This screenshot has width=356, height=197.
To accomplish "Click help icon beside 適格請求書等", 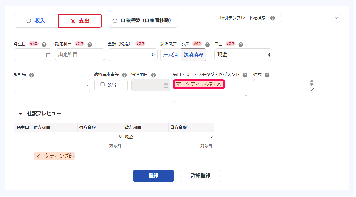I will [124, 75].
